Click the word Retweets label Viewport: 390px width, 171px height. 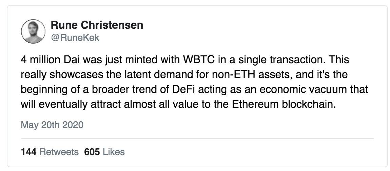click(59, 152)
